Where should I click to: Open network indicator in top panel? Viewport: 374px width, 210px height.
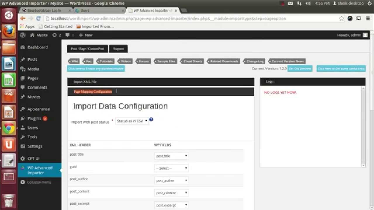tap(299, 3)
